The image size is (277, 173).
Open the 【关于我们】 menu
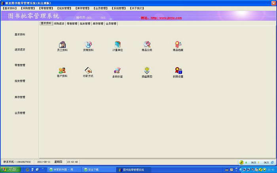137,8
